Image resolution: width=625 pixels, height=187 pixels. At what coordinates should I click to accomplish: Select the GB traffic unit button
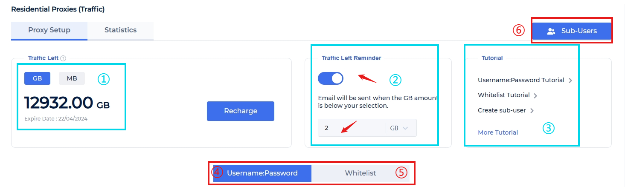(37, 78)
